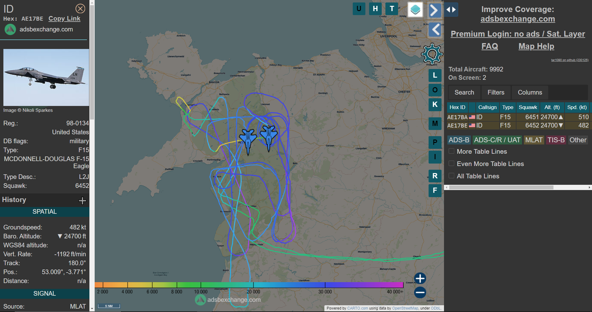Click the info panel scroll down arrow
Screen dimensions: 592x312
click(x=92, y=309)
